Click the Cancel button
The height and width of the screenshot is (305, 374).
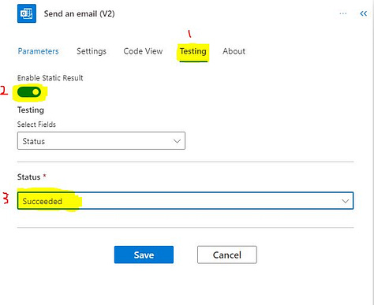227,255
